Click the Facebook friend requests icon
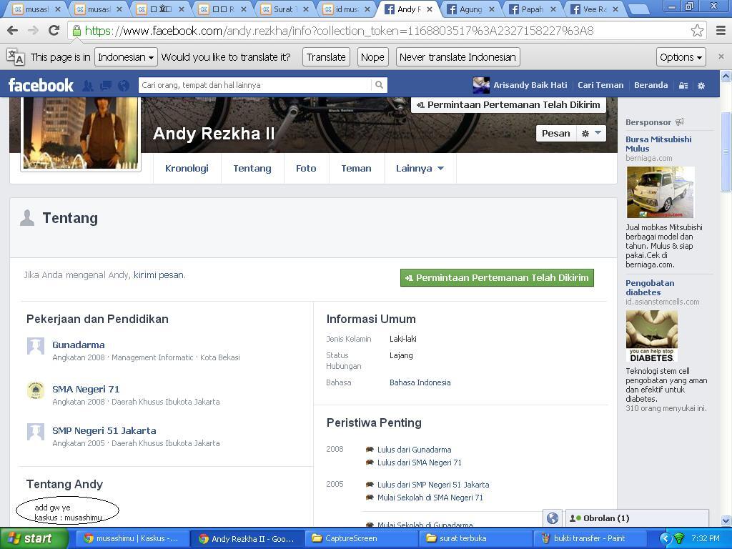Viewport: 732px width, 549px height. click(x=88, y=85)
